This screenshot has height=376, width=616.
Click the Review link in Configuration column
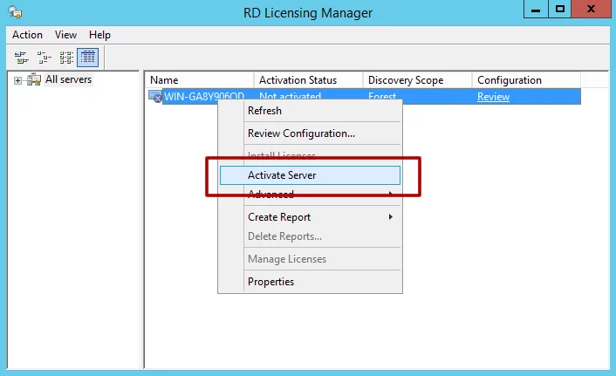[493, 97]
